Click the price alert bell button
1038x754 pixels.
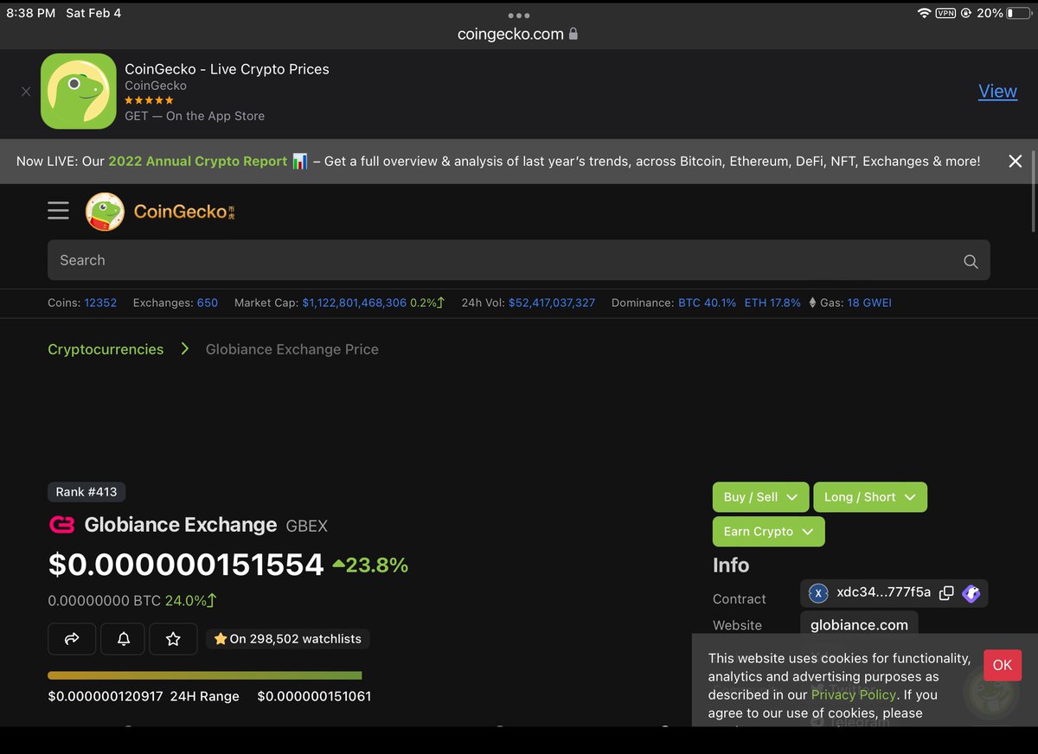point(124,639)
